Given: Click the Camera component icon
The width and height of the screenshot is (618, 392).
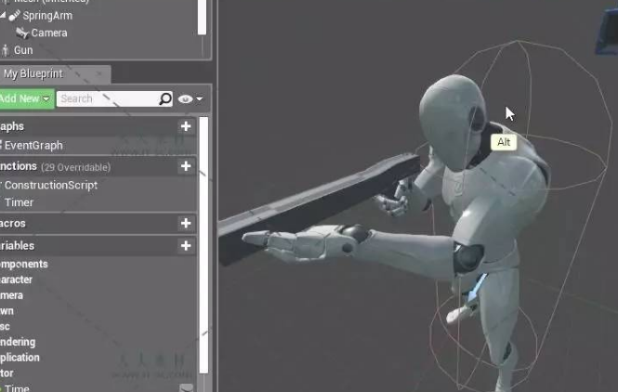Looking at the screenshot, I should pyautogui.click(x=22, y=33).
